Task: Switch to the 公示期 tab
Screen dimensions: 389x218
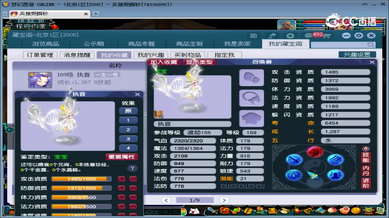Action: [94, 44]
